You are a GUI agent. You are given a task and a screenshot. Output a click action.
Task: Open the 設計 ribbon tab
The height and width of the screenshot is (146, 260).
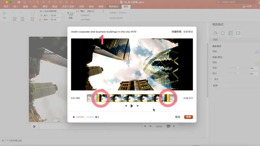point(35,7)
